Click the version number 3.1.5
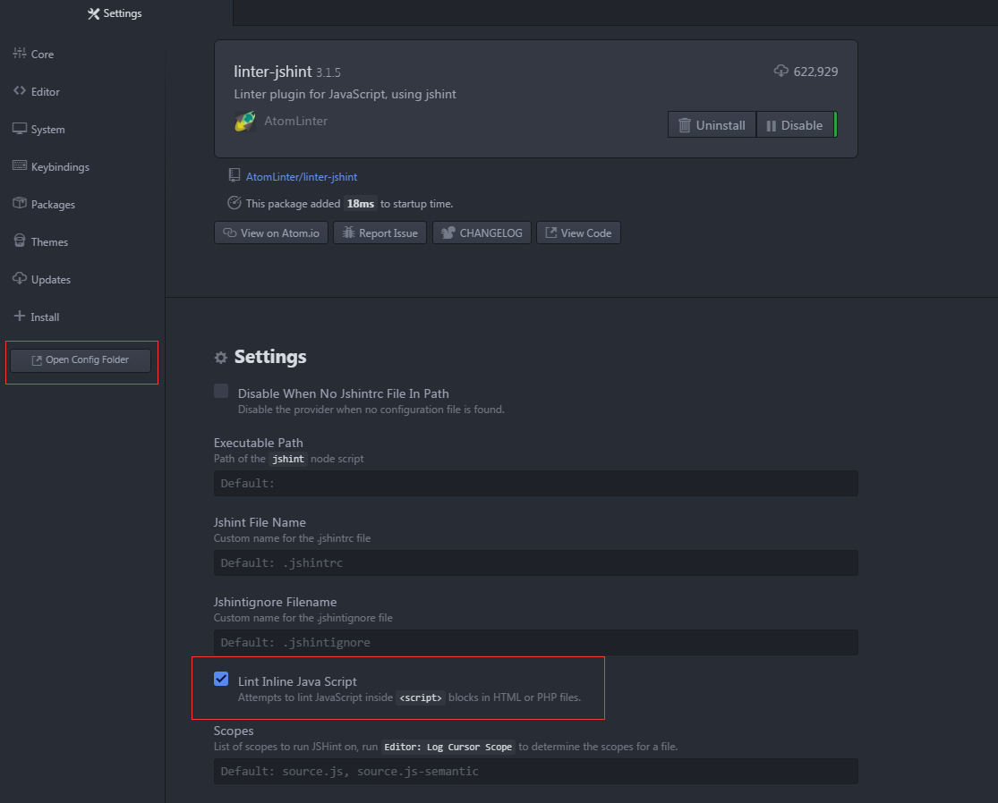 tap(328, 73)
